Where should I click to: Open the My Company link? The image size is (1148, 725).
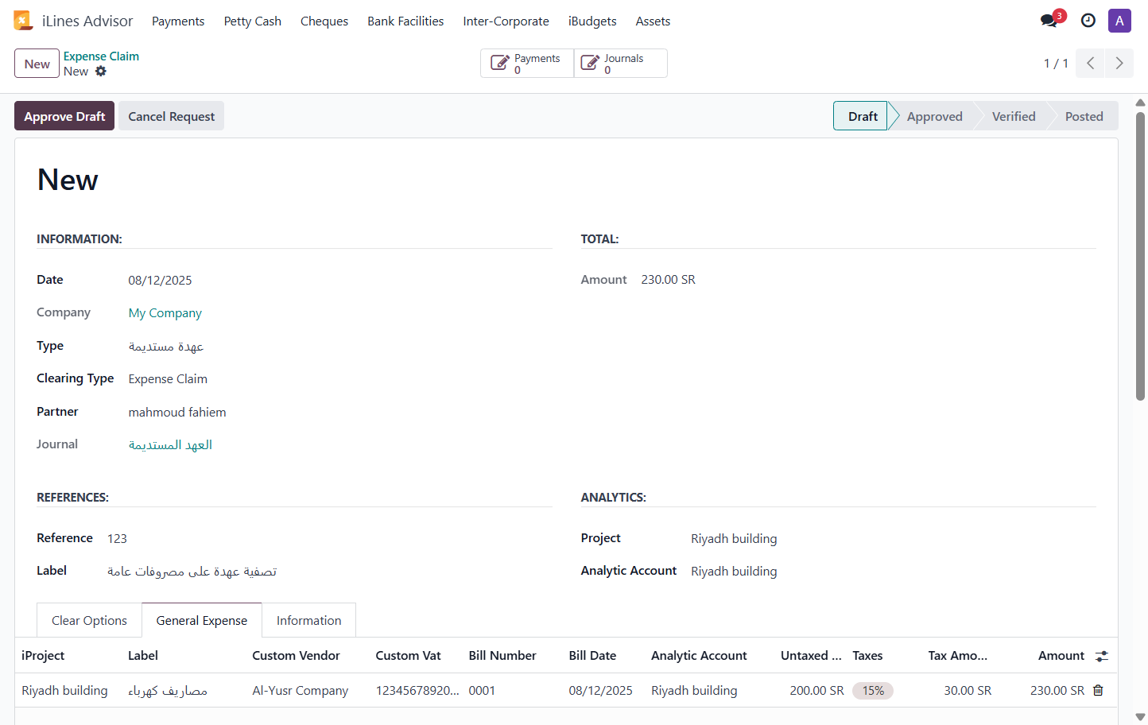[165, 313]
